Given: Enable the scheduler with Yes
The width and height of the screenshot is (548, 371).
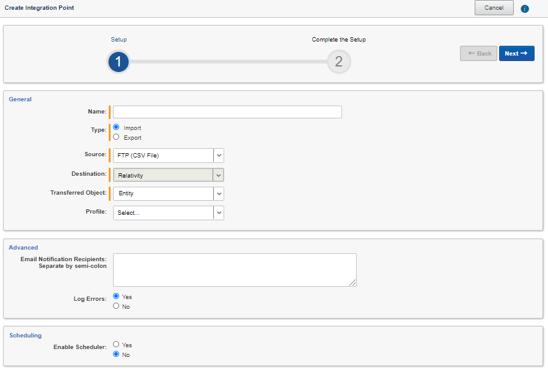Looking at the screenshot, I should point(116,344).
